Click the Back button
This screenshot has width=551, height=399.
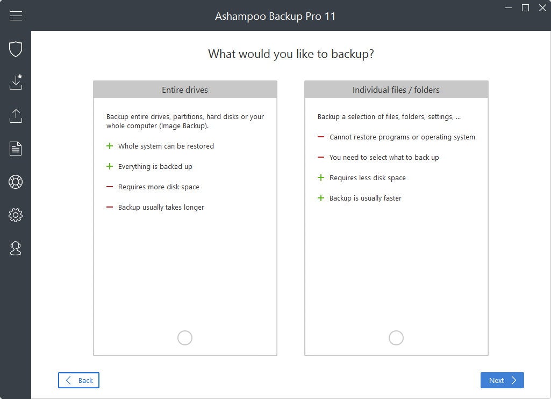coord(78,380)
